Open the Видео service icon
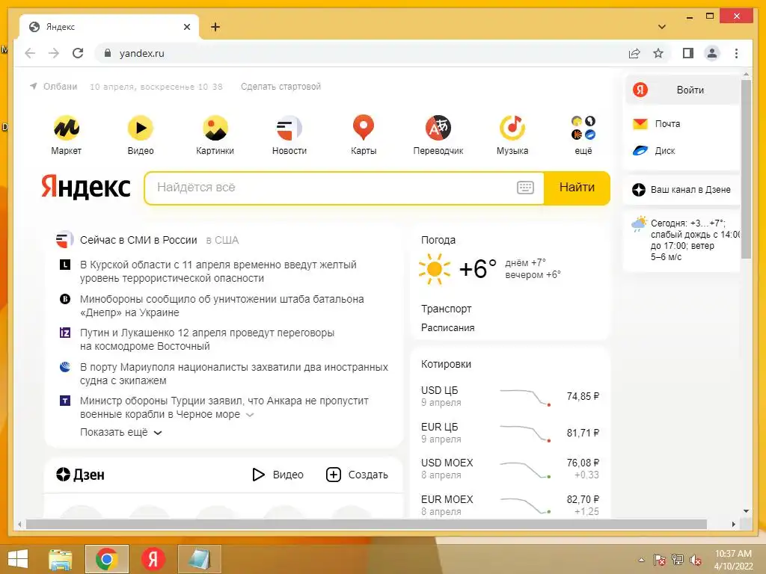766x574 pixels. (x=141, y=128)
